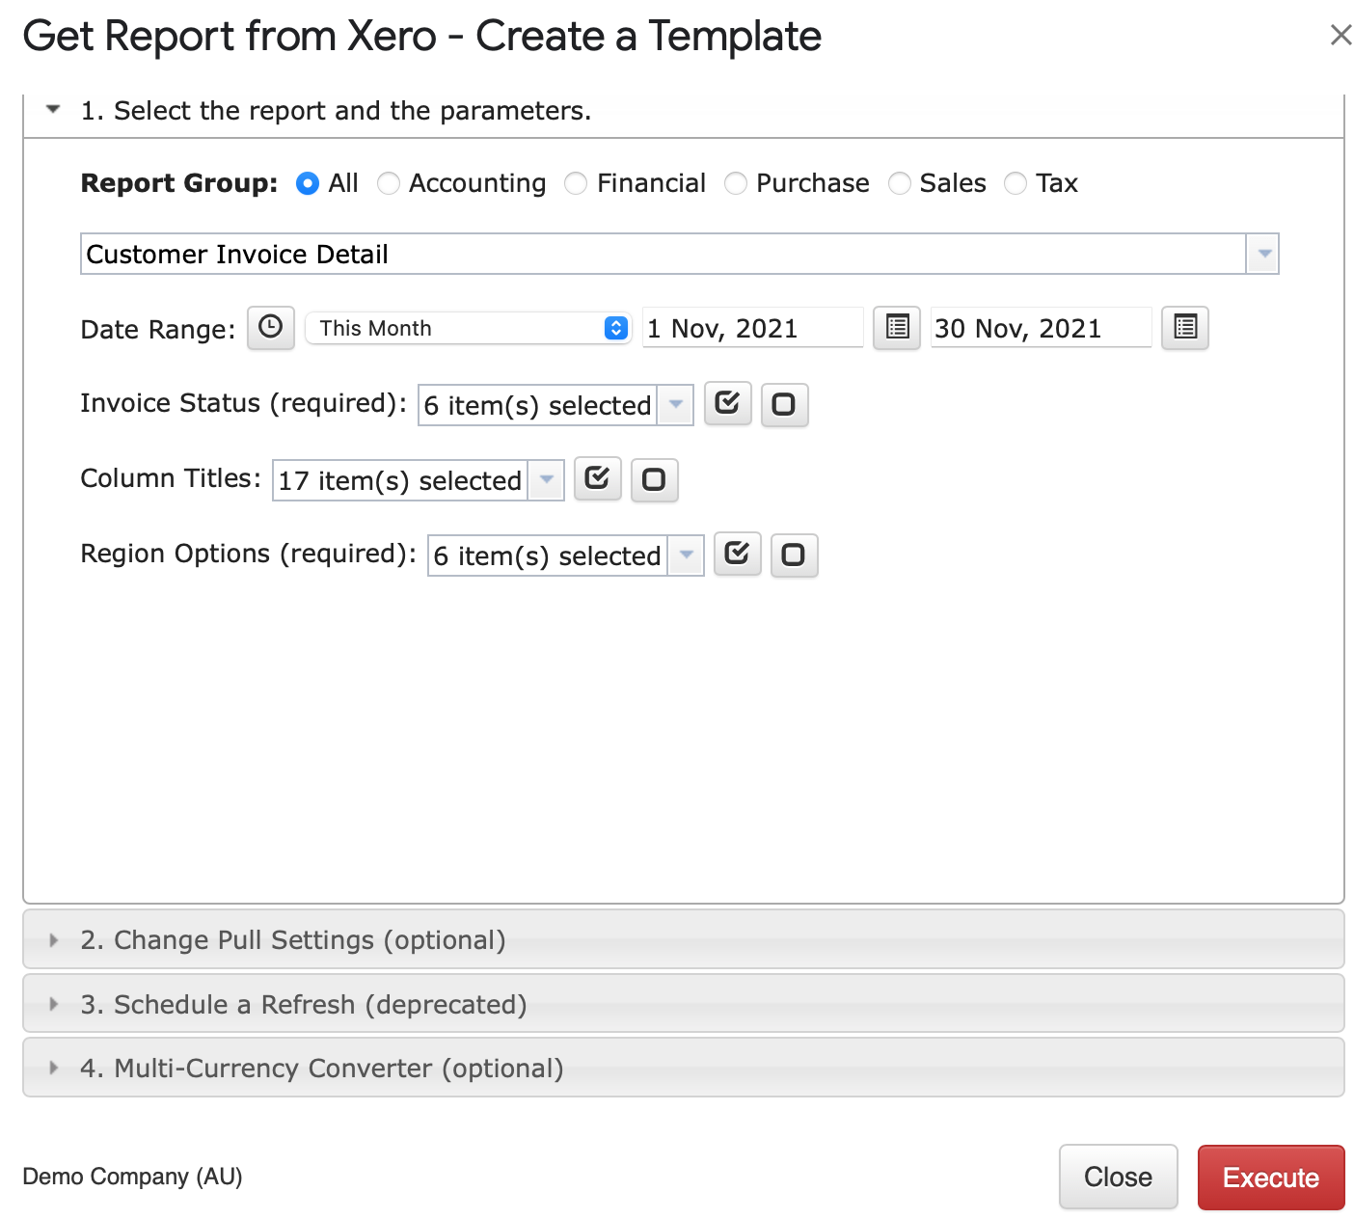The image size is (1354, 1219).
Task: Click the 1 Nov, 2021 start date field
Action: click(752, 328)
